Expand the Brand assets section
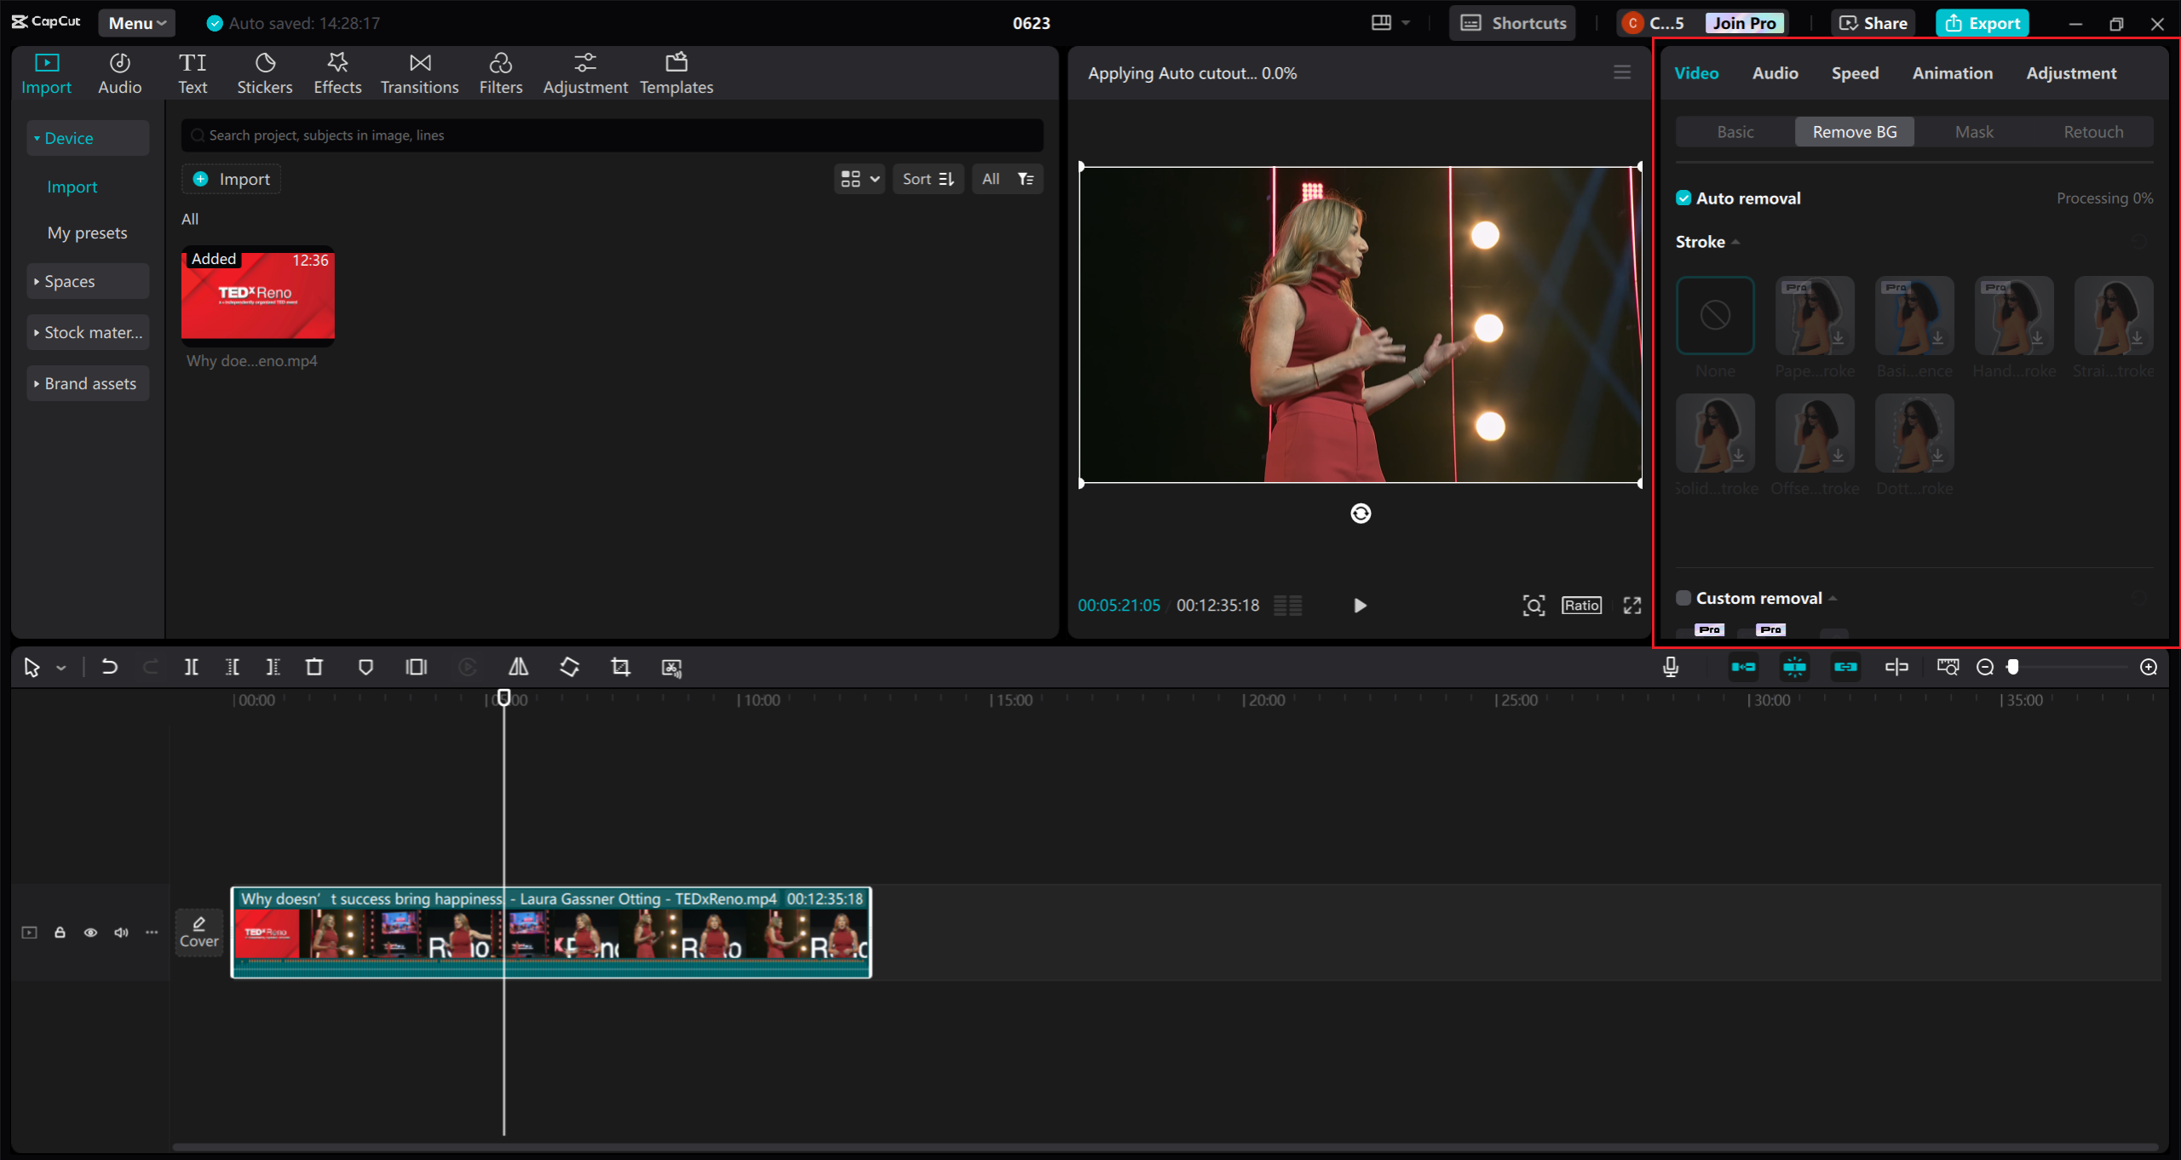This screenshot has width=2181, height=1160. [87, 383]
